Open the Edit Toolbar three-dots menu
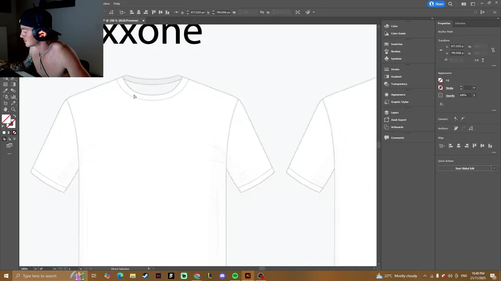This screenshot has width=501, height=281. point(9,153)
